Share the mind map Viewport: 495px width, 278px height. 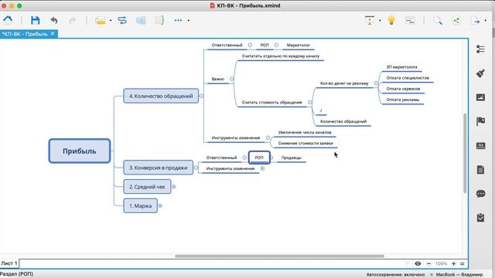(456, 21)
